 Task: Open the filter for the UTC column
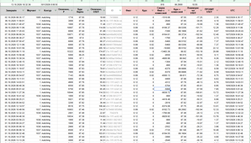point(248,10)
